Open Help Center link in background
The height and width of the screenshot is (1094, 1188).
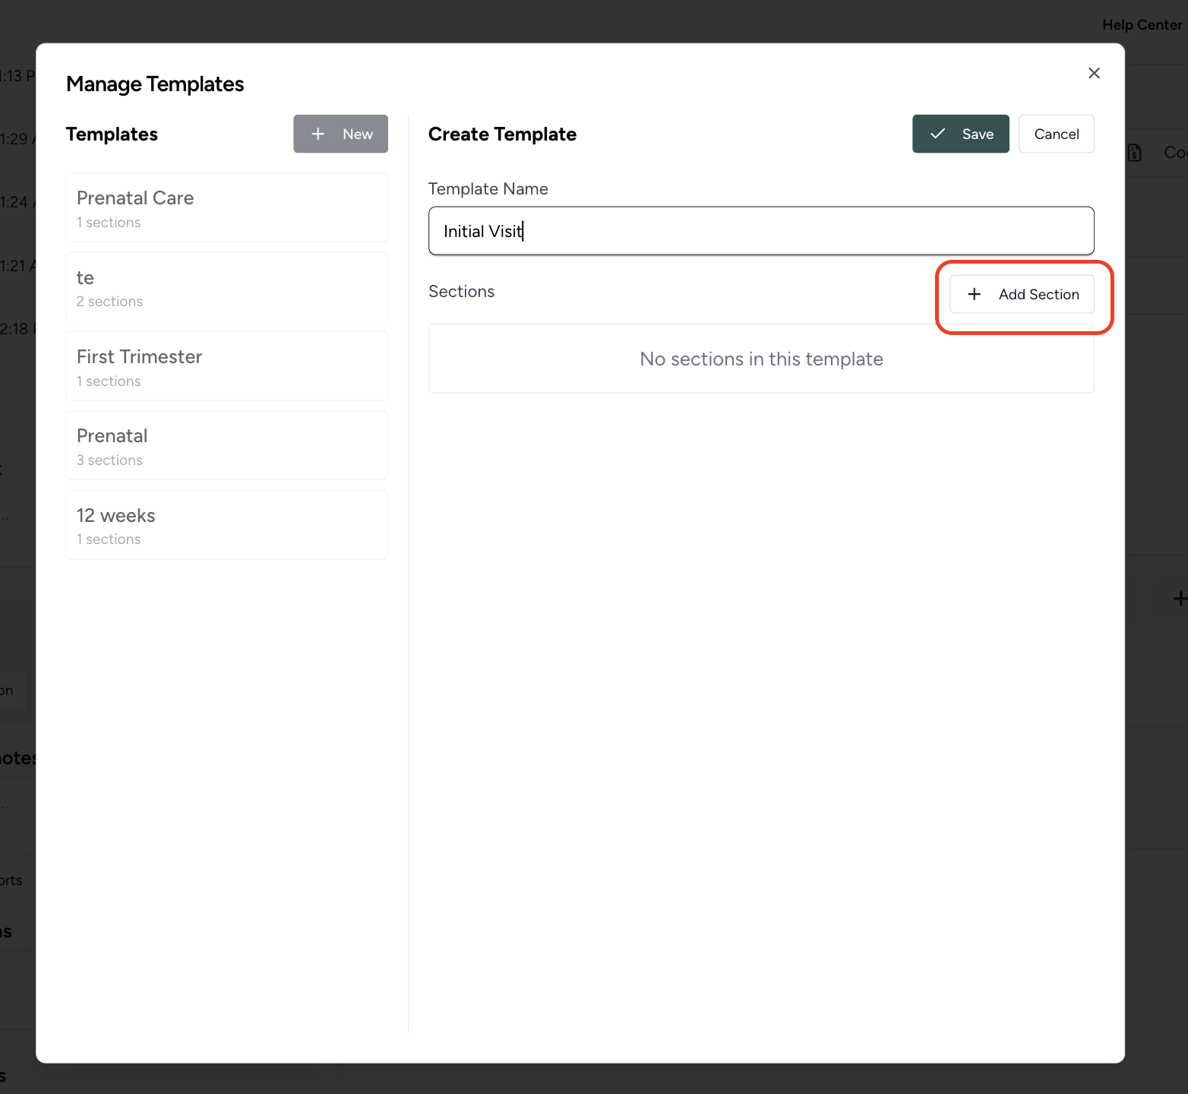tap(1142, 25)
